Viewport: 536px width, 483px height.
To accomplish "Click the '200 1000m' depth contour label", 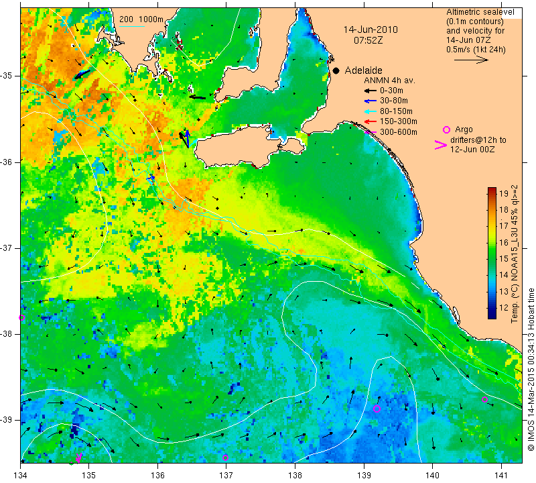I will [141, 19].
